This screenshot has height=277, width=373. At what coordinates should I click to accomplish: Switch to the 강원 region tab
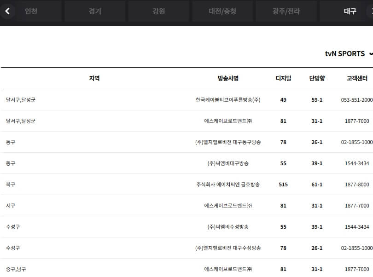(x=159, y=11)
